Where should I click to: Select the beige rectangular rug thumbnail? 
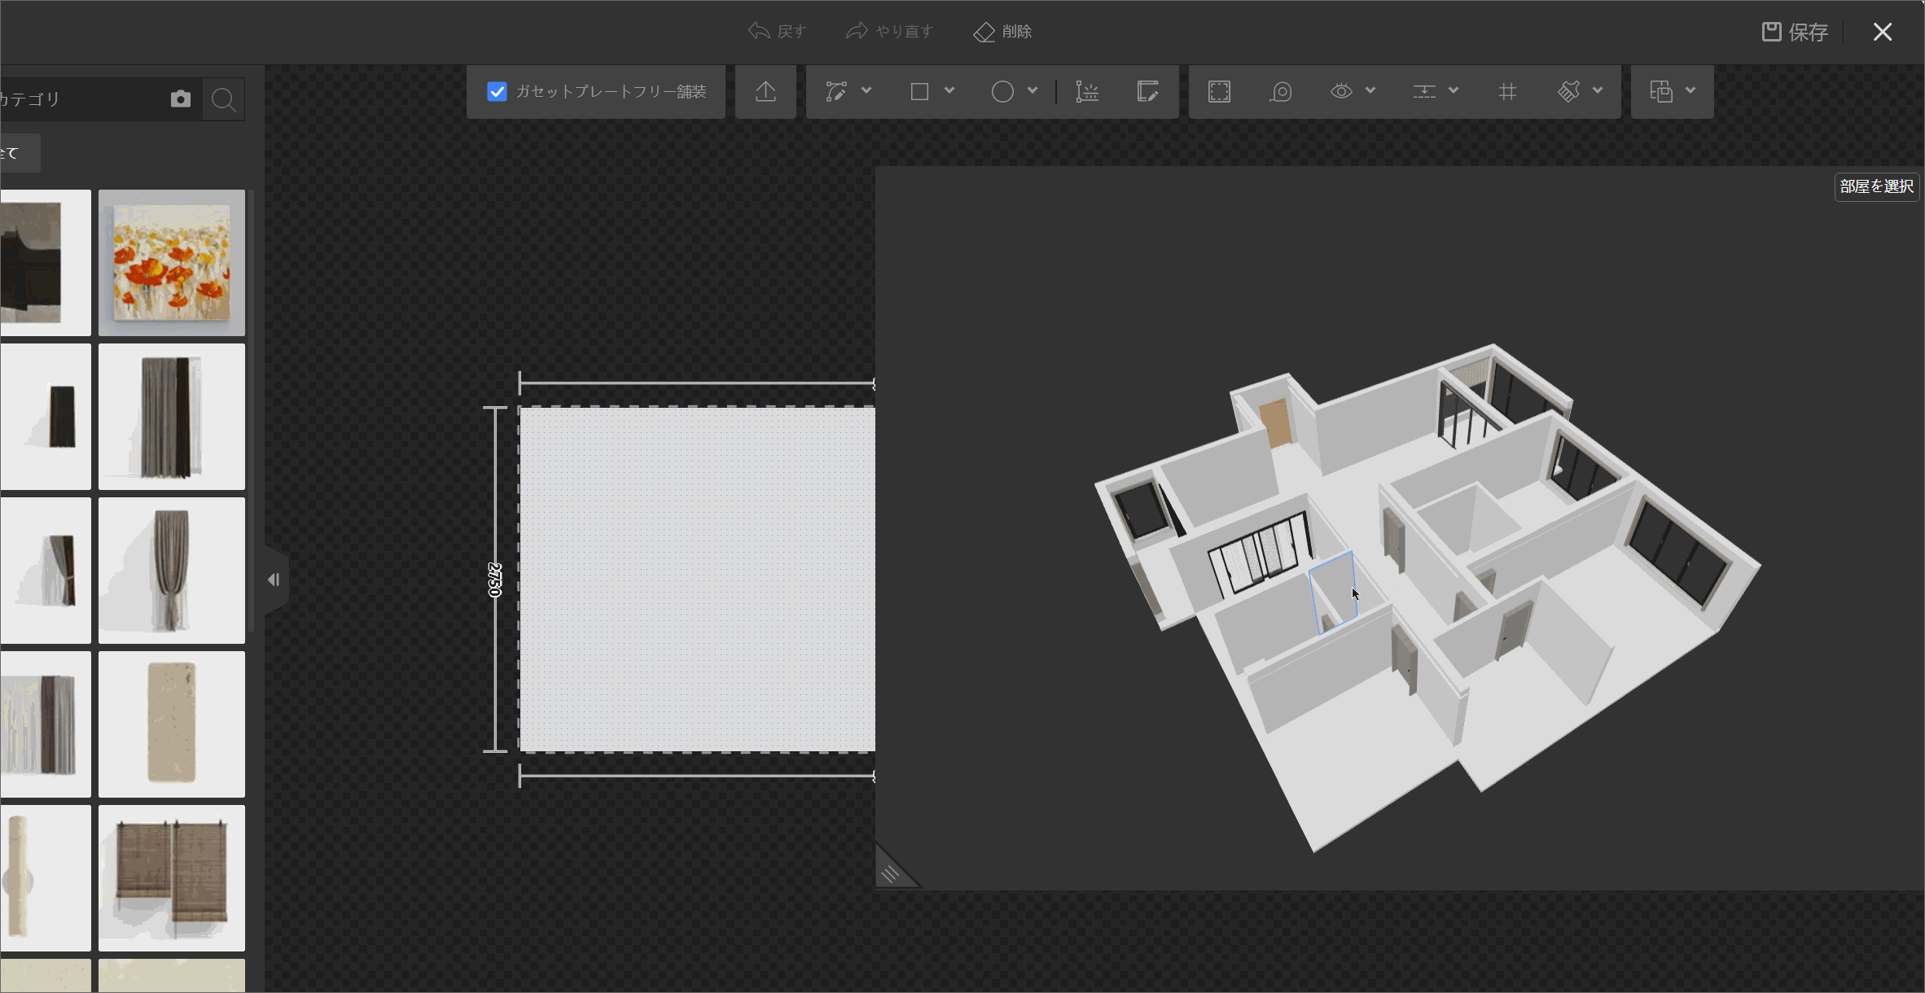(172, 724)
